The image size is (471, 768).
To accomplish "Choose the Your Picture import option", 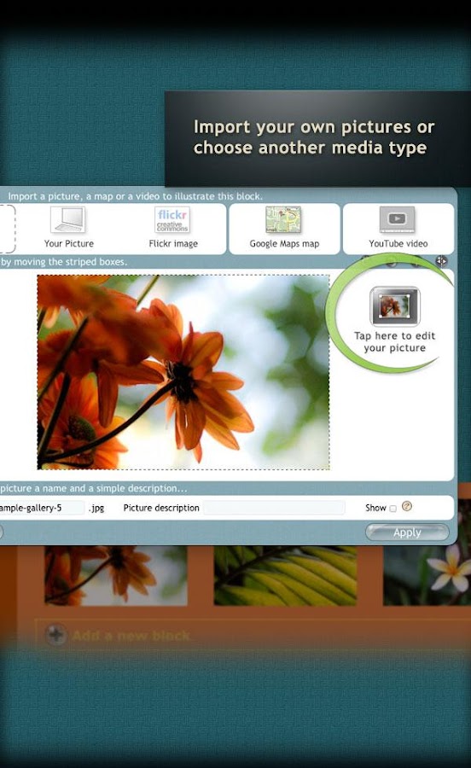I will coord(68,228).
